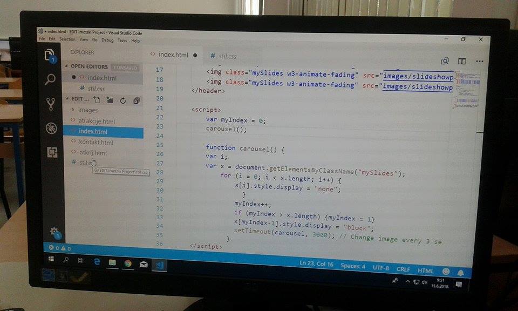Click the "setTimeout(carousel, 3000);" code

coord(284,233)
